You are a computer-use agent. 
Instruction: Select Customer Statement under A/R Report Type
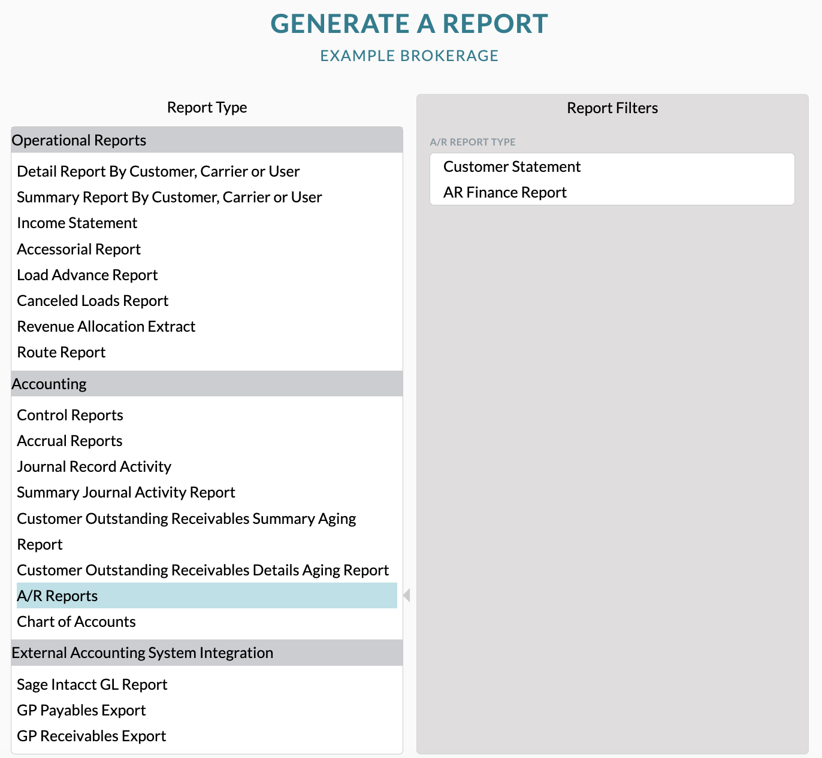(512, 166)
